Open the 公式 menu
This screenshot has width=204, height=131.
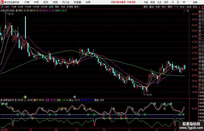point(159,2)
